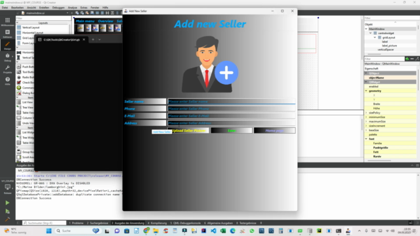Open Windows Start menu
Screen dimensions: 420x236
[49, 231]
